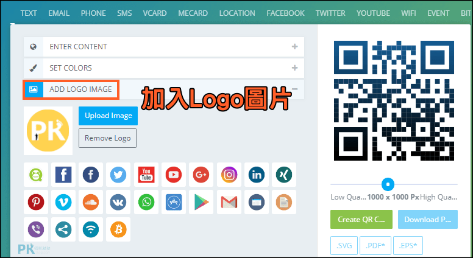Choose the VK logo

[x=118, y=202]
